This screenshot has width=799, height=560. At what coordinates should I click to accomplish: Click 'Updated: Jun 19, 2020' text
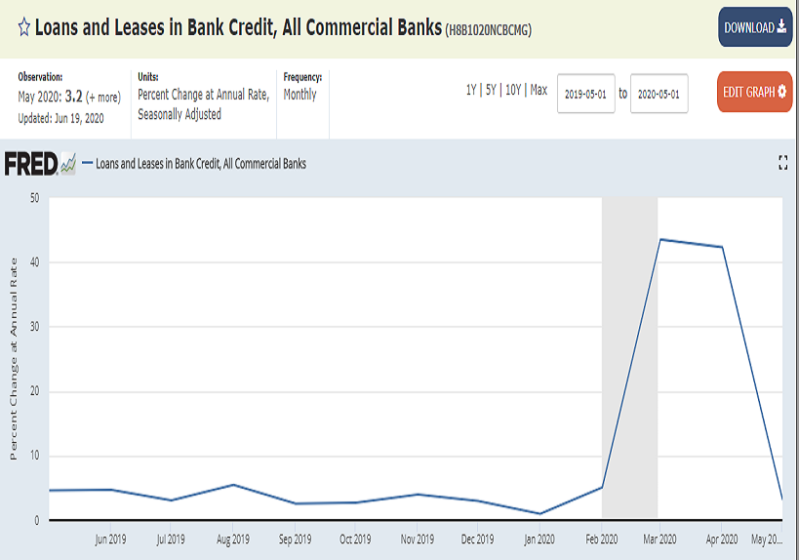click(60, 118)
